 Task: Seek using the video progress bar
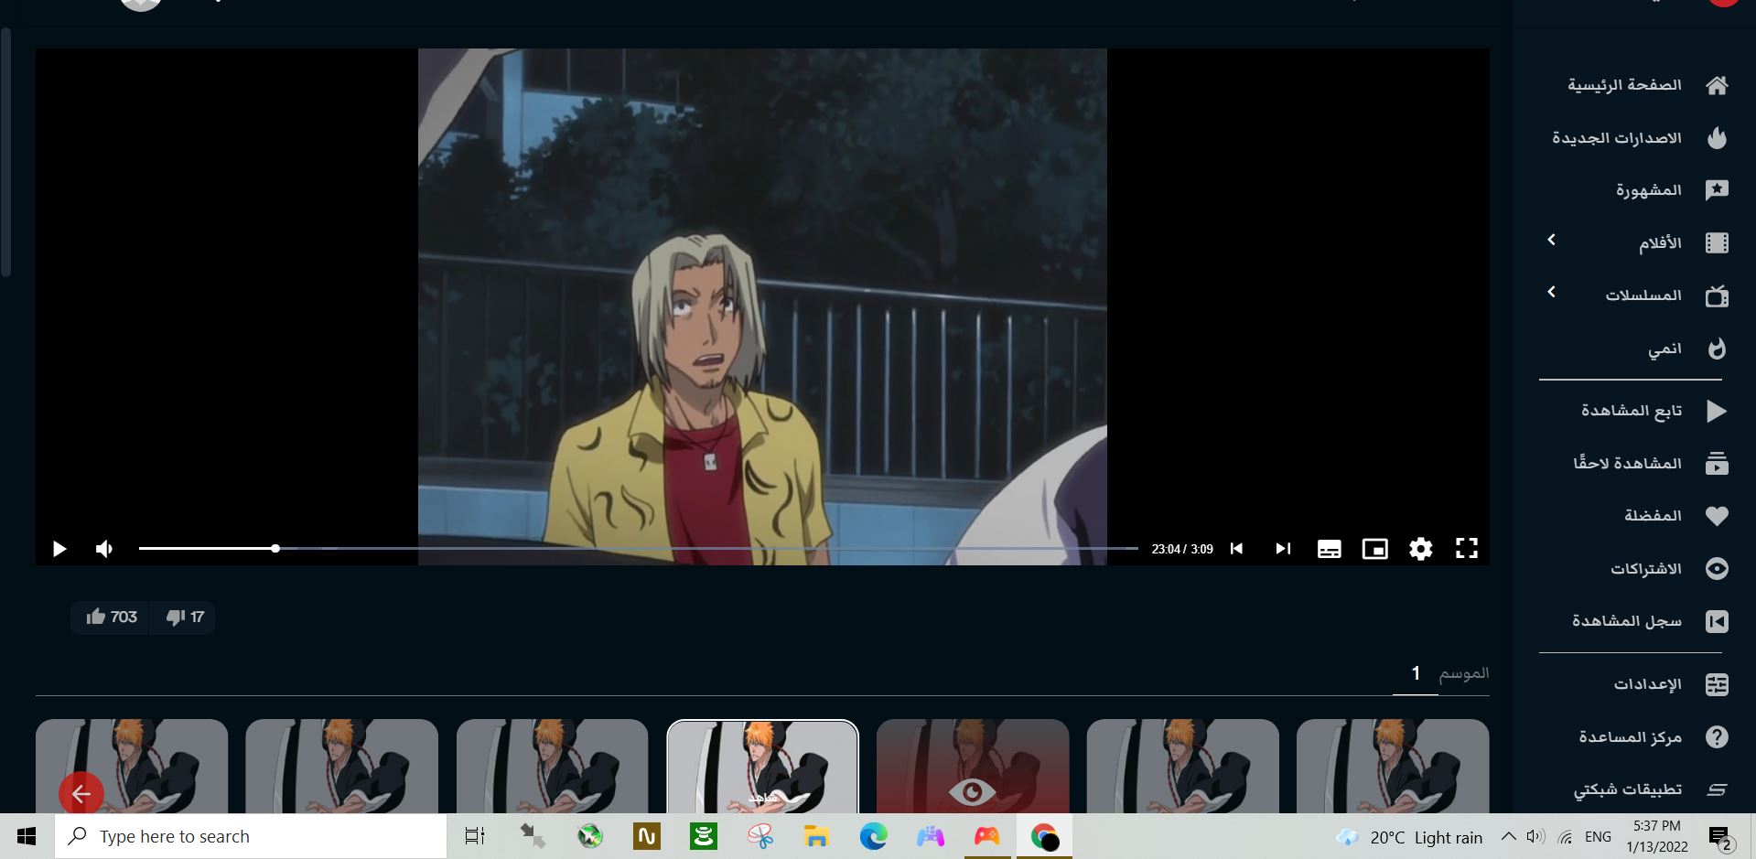[x=639, y=549]
